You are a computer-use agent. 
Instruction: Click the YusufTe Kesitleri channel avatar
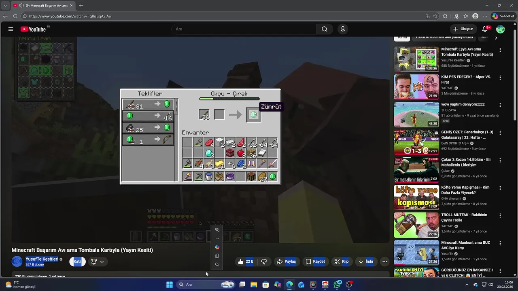[x=17, y=261]
